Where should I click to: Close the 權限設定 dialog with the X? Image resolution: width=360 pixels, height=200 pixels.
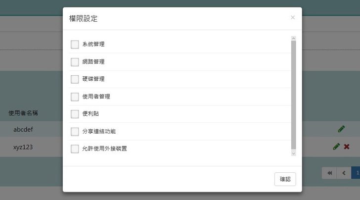coord(293,18)
